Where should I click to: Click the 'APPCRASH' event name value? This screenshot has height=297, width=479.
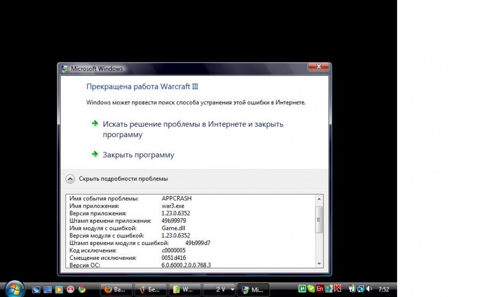coord(177,198)
